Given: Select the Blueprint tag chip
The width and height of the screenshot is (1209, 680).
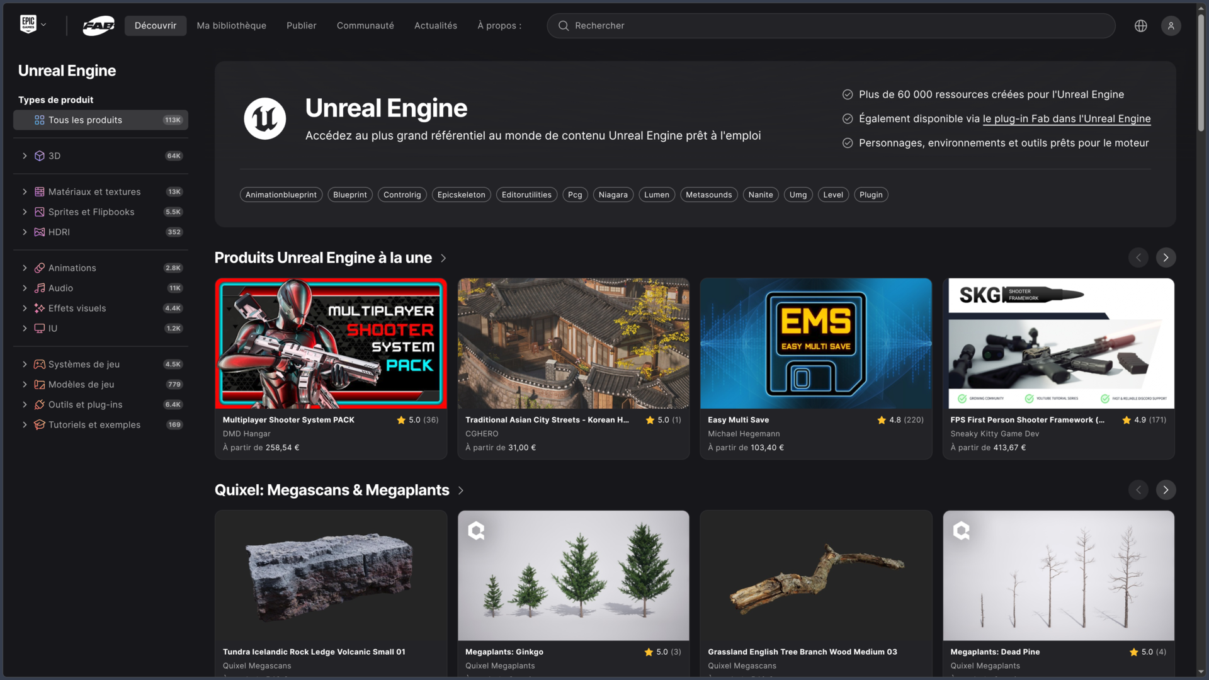Looking at the screenshot, I should [349, 195].
